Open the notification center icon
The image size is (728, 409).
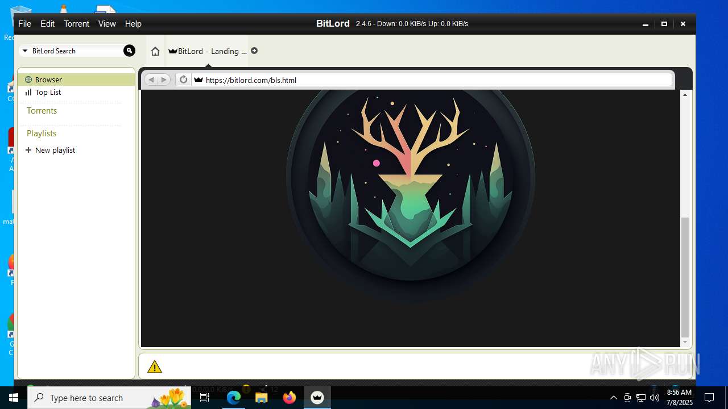pos(709,398)
